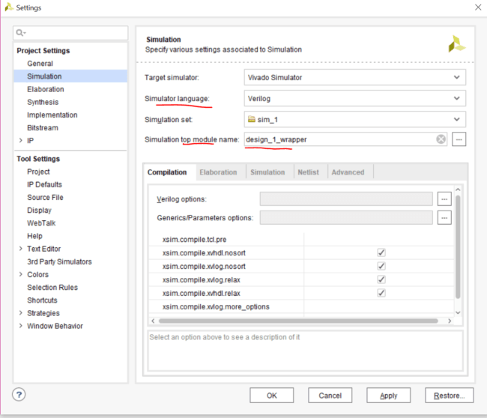Select Selection Rules settings
The height and width of the screenshot is (418, 487).
(52, 287)
